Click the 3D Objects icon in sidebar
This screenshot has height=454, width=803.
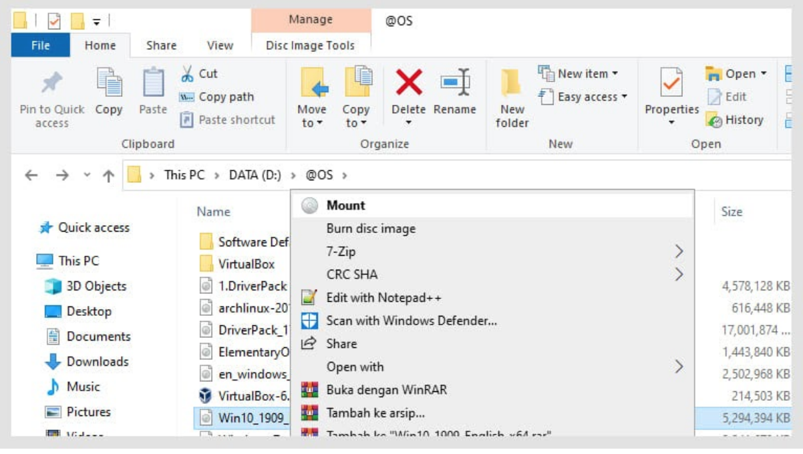53,286
